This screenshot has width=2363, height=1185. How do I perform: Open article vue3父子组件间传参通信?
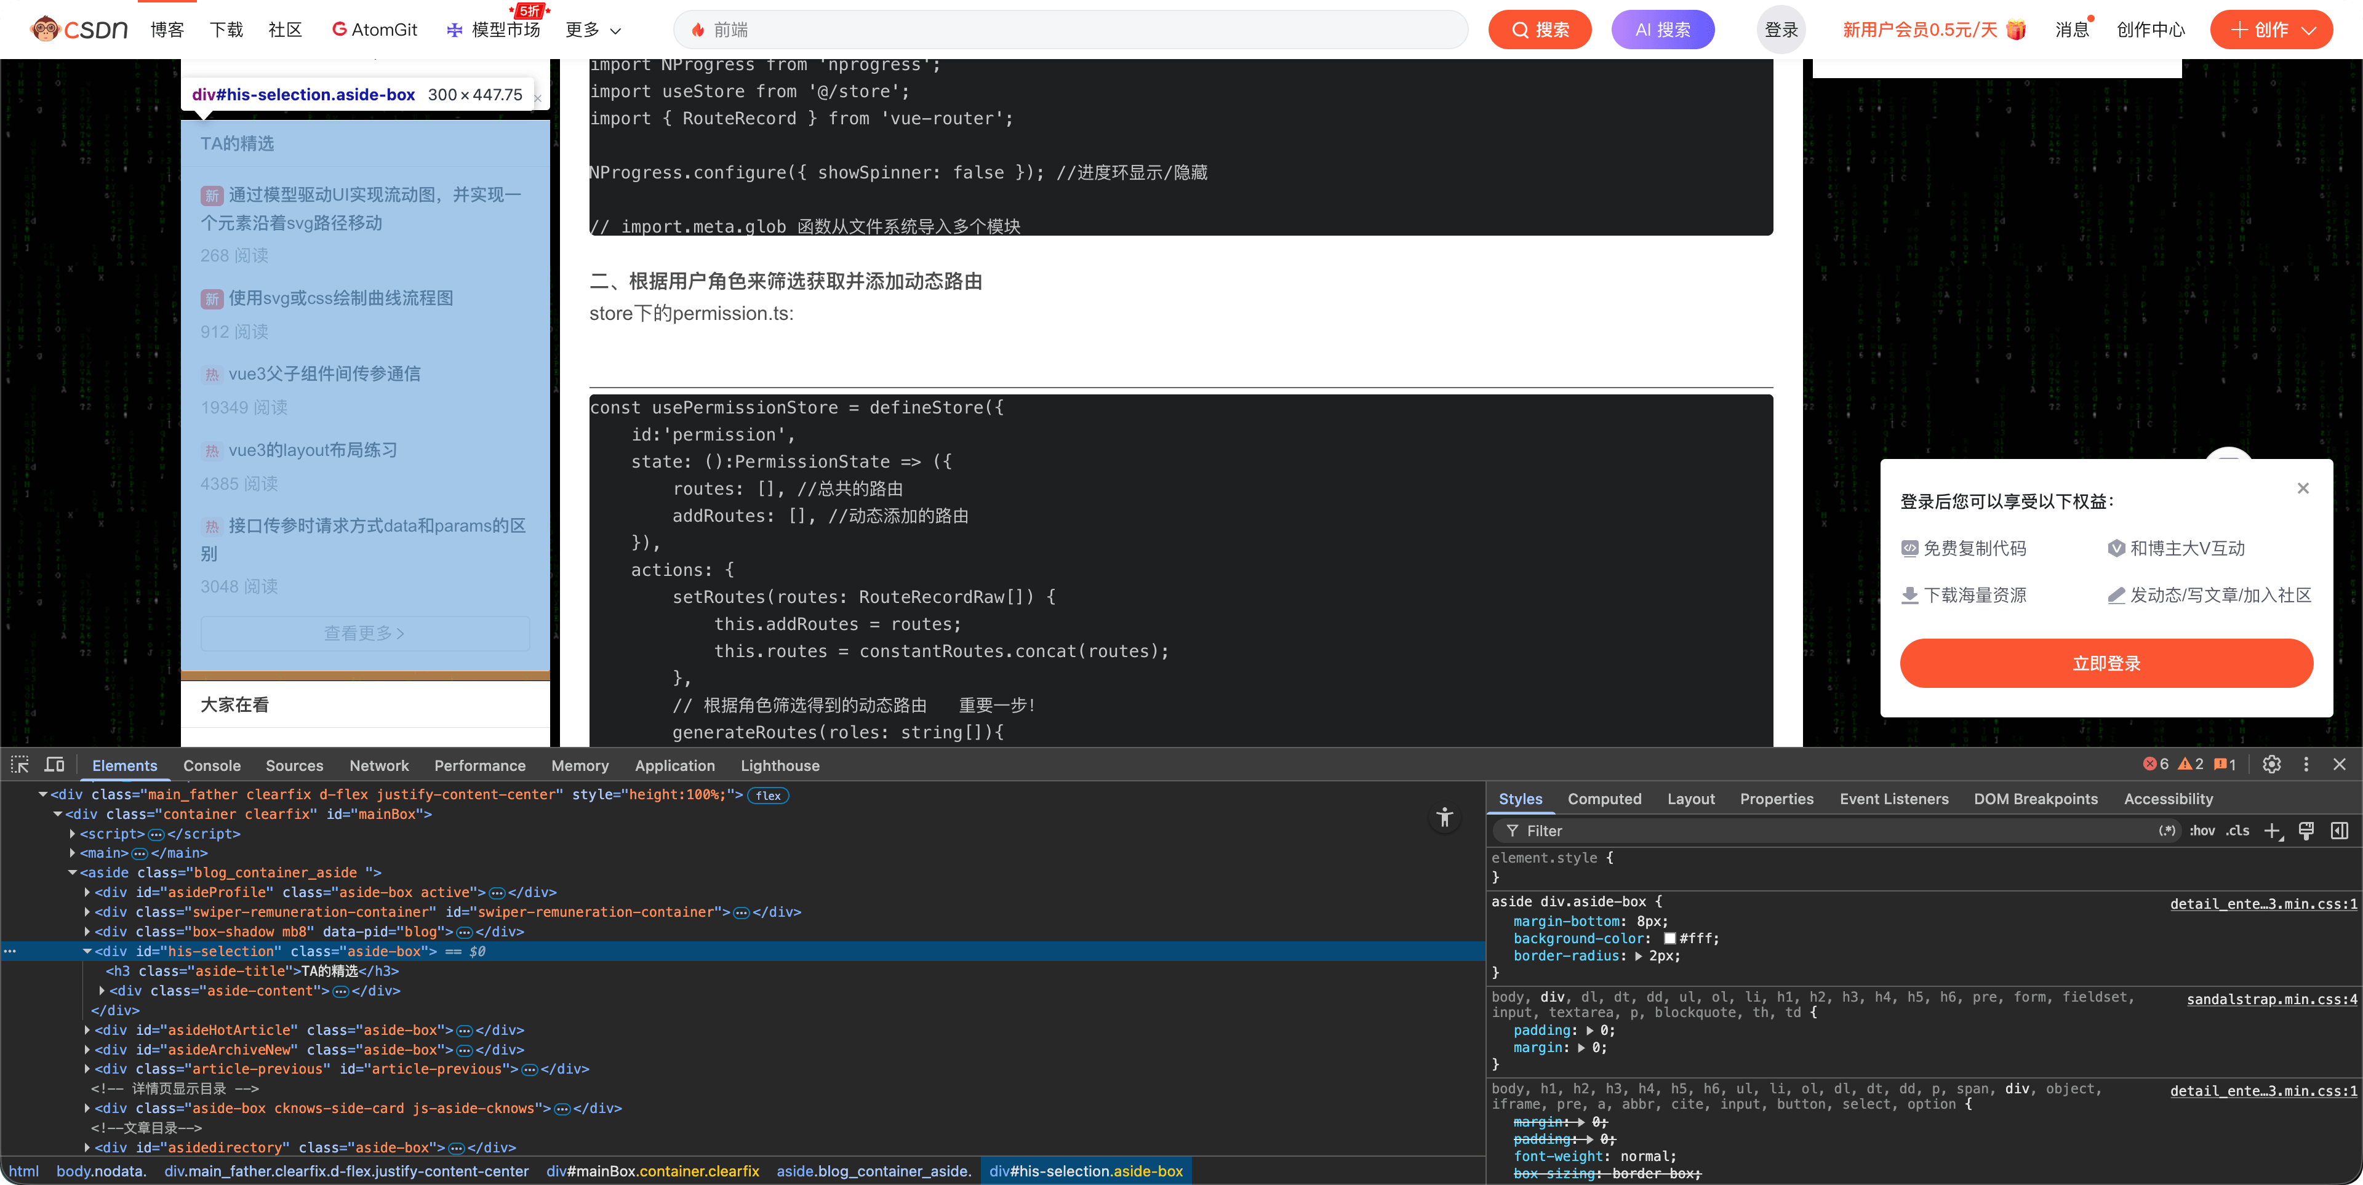(x=325, y=374)
